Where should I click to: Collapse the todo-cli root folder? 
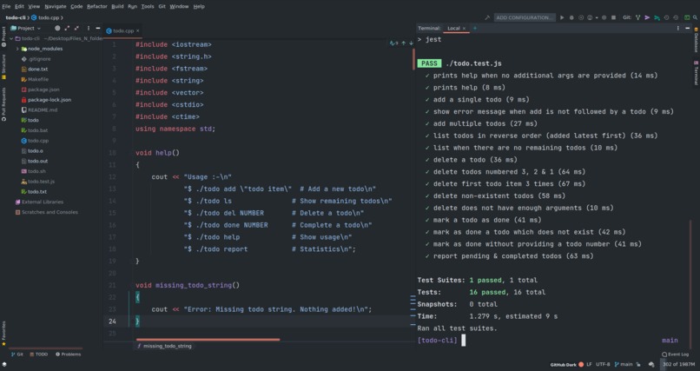pos(11,38)
